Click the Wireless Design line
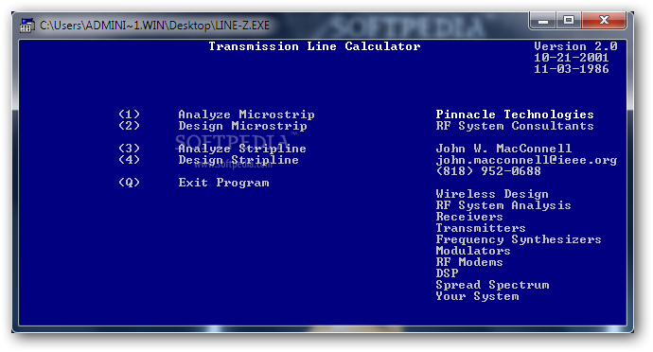653x352 pixels. [x=492, y=194]
